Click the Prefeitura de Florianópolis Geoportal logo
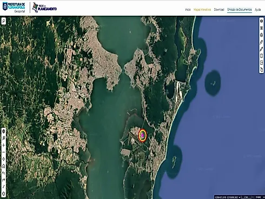Viewport: 265px width, 199px height. coord(14,8)
